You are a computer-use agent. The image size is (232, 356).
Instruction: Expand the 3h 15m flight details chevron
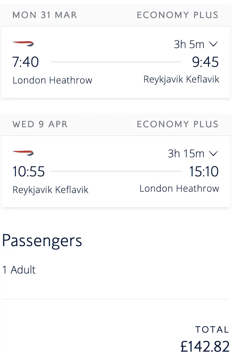pos(213,154)
